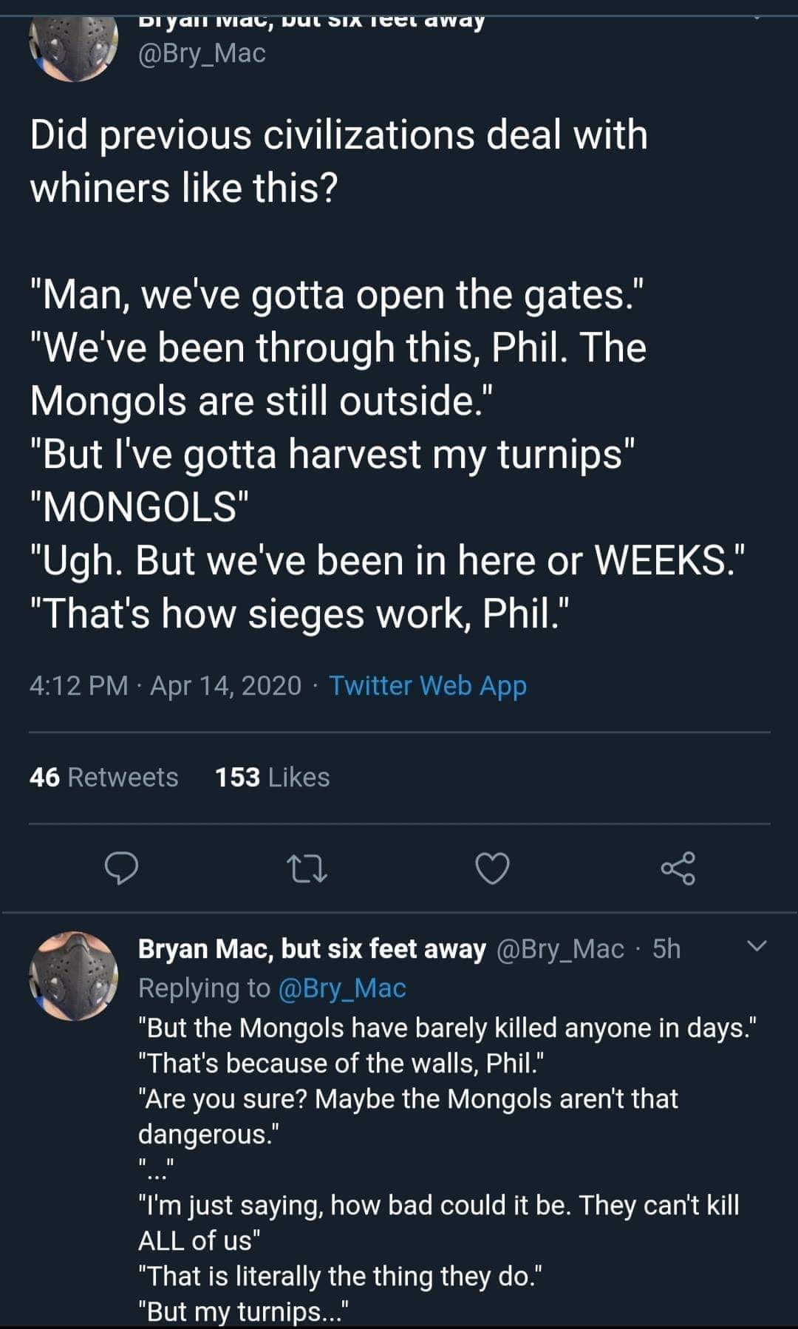Screen dimensions: 798x1329
Task: Retweet the Mongols siege tweet
Action: click(x=306, y=868)
